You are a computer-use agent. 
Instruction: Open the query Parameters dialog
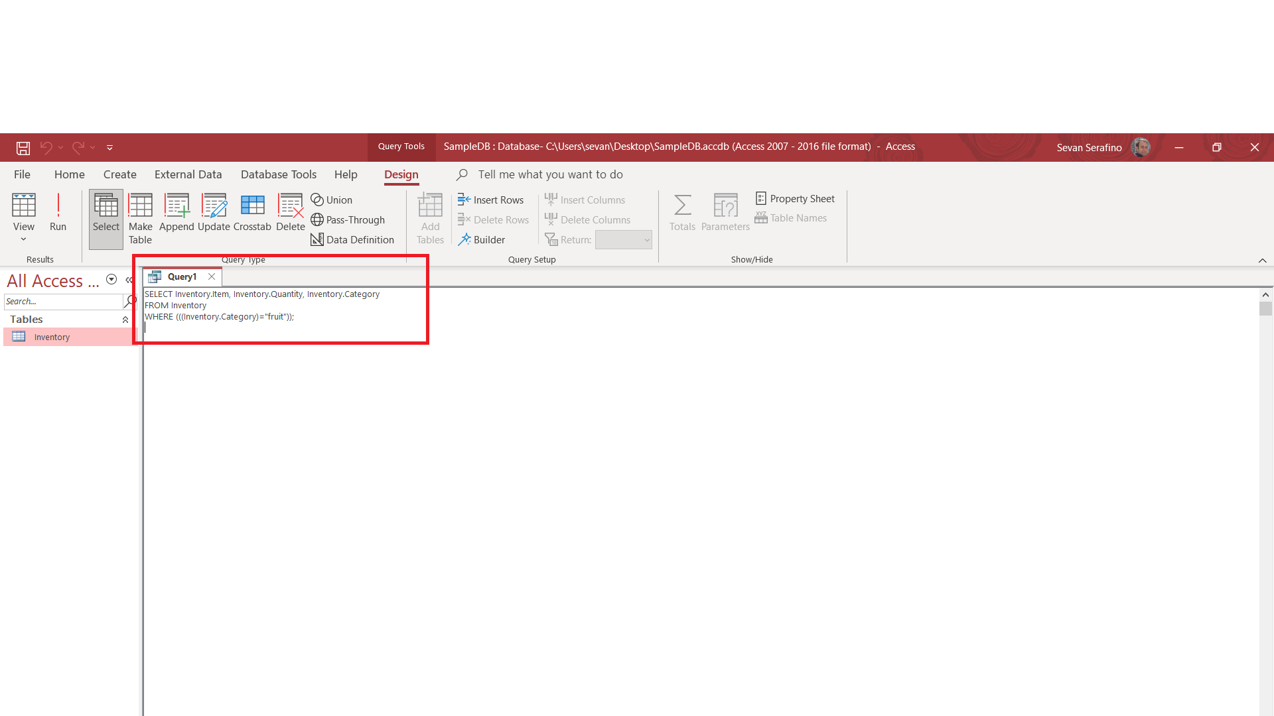tap(725, 213)
